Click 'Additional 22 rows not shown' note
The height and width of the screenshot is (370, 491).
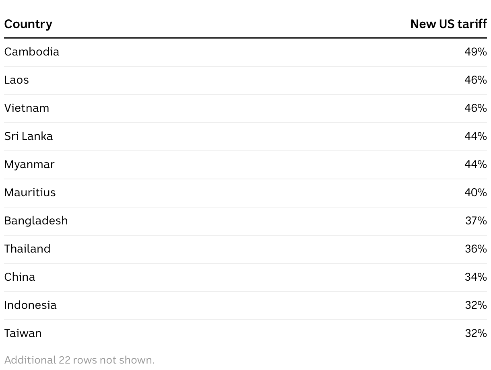(79, 360)
